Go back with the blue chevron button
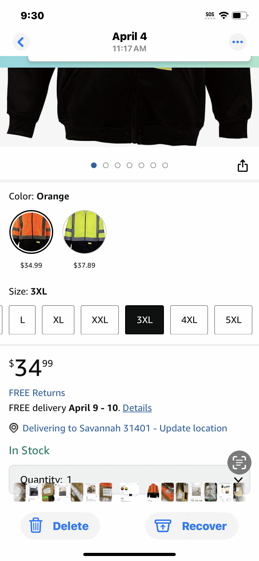Screen dimensions: 259x561 coord(21,42)
